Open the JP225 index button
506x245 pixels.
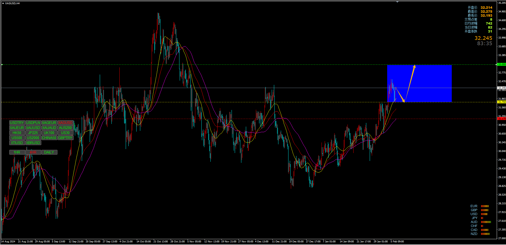(x=33, y=133)
